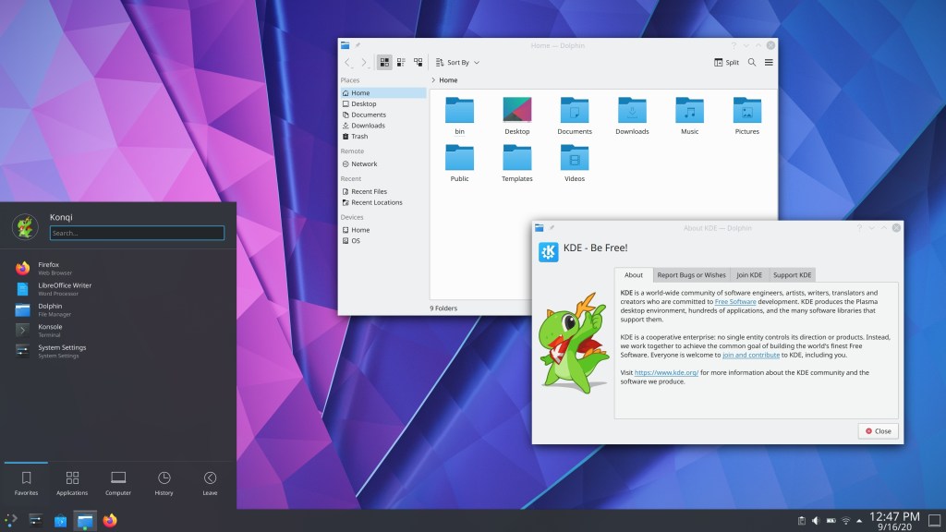The image size is (946, 532).
Task: Select Trash in the Places sidebar
Action: point(358,137)
